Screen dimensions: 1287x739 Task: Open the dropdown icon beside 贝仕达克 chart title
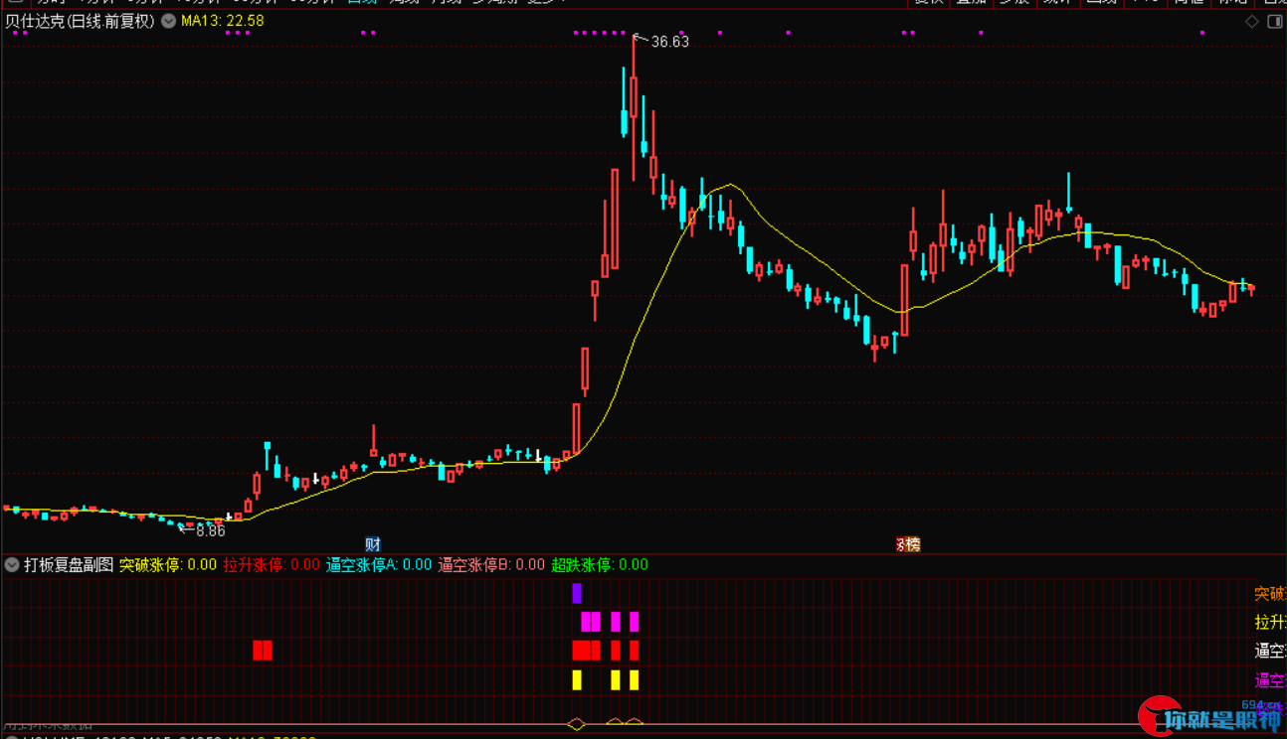click(167, 21)
